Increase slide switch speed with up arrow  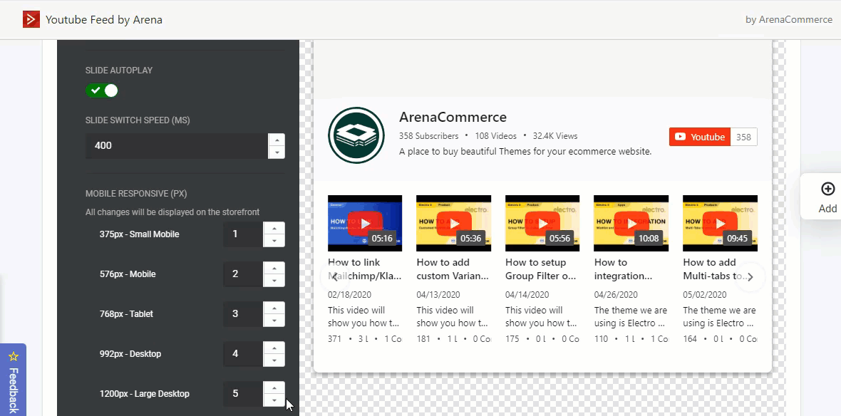click(x=277, y=140)
